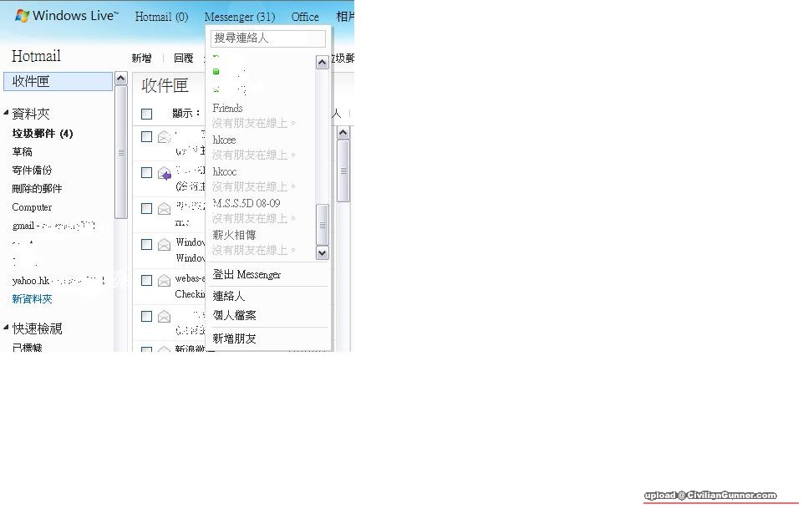This screenshot has height=509, width=803.
Task: Collapse the 快速檢視 quick view section
Action: (x=6, y=328)
